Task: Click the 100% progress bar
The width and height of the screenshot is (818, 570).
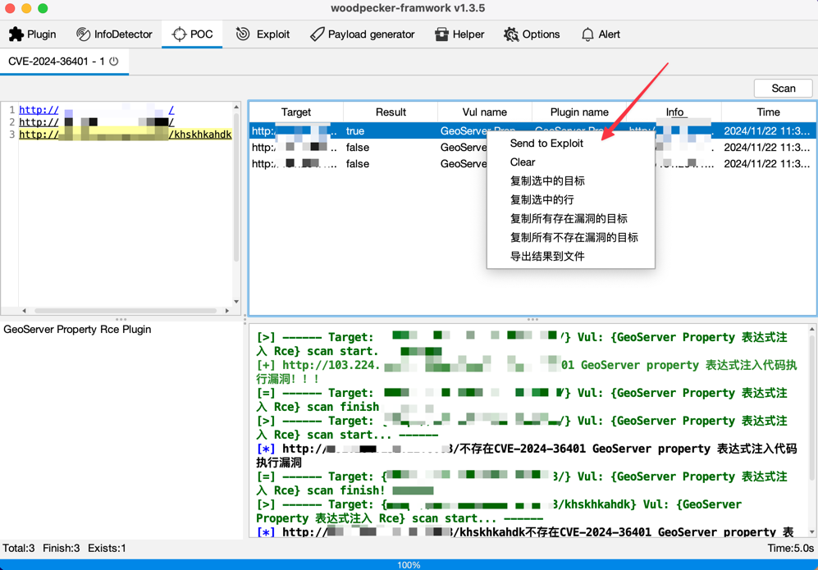Action: pos(409,564)
